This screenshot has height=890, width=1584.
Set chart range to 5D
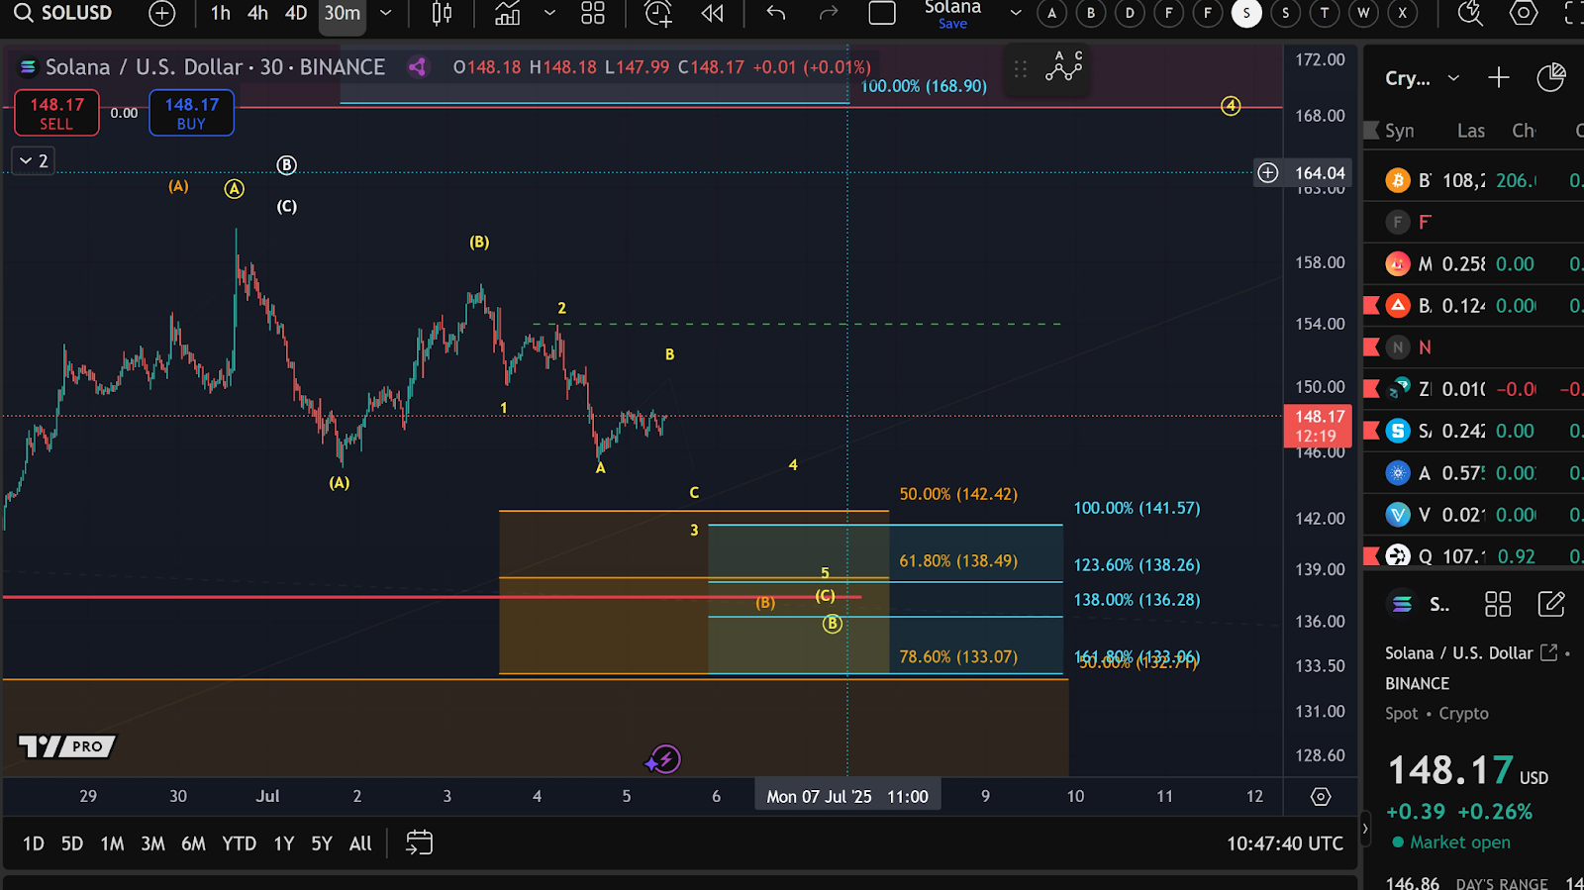pos(72,843)
